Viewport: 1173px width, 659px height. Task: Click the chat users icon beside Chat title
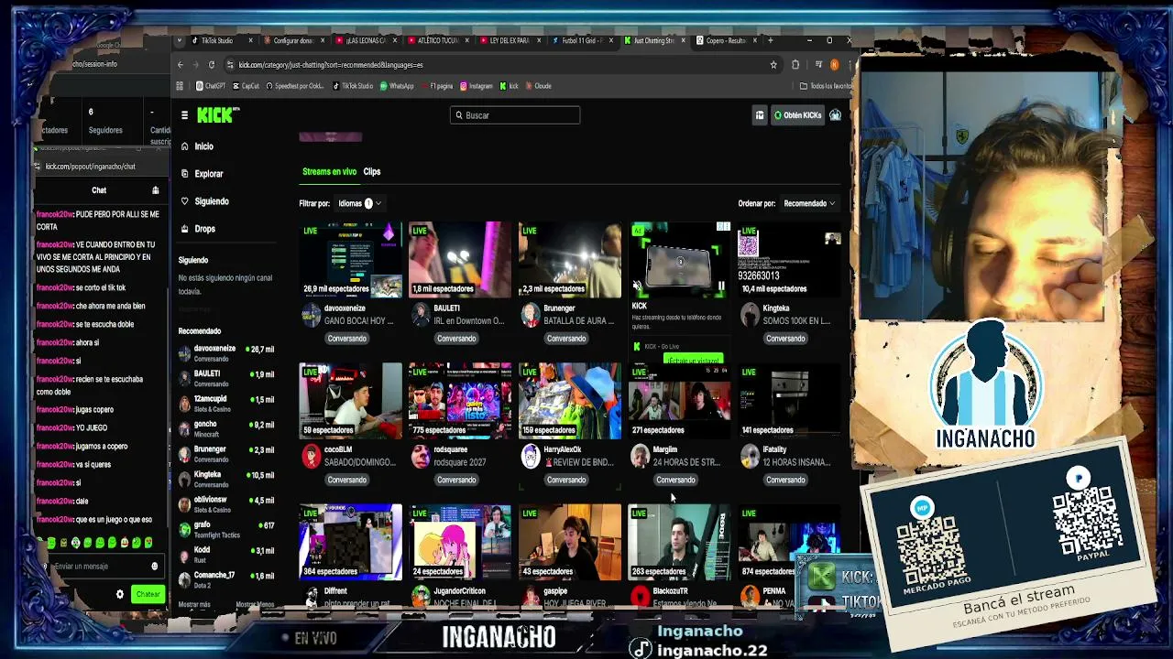click(156, 190)
